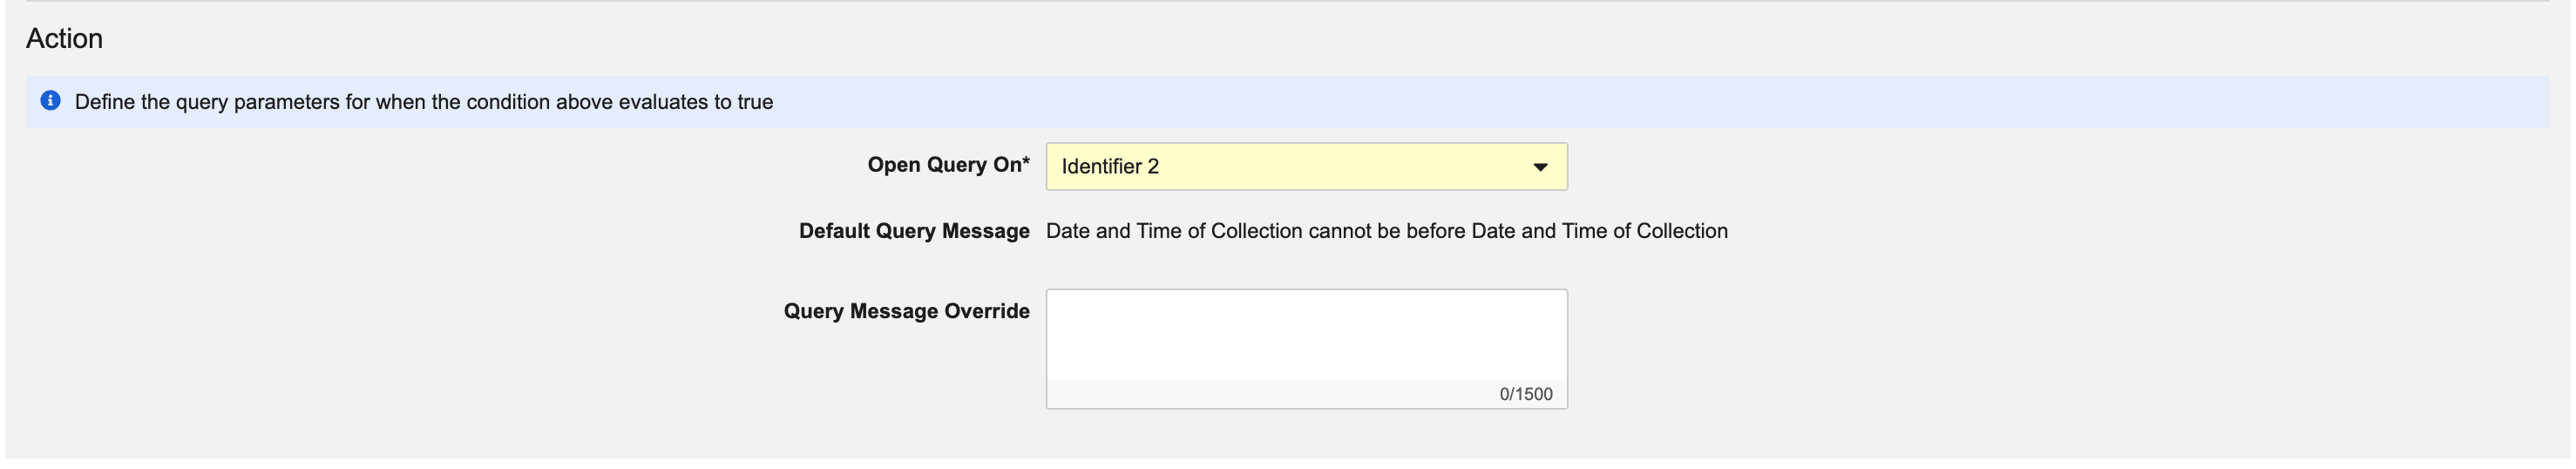
Task: Click inside the Query Message Override textbox
Action: [1305, 335]
